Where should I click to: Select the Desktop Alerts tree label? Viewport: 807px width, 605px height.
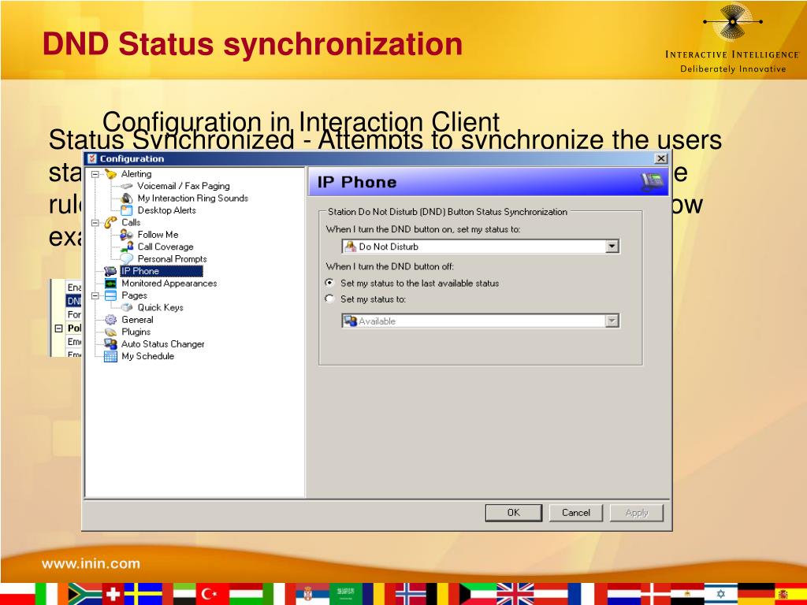tap(167, 210)
